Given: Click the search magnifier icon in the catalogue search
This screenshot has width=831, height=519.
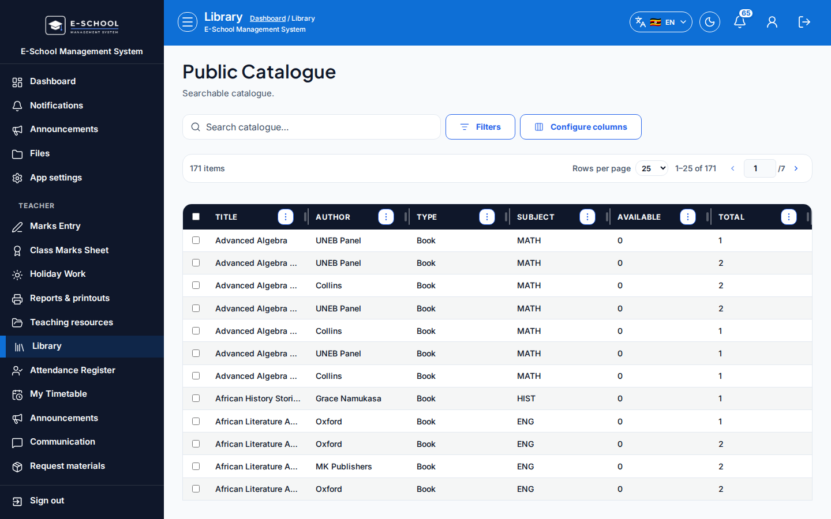Looking at the screenshot, I should 196,127.
